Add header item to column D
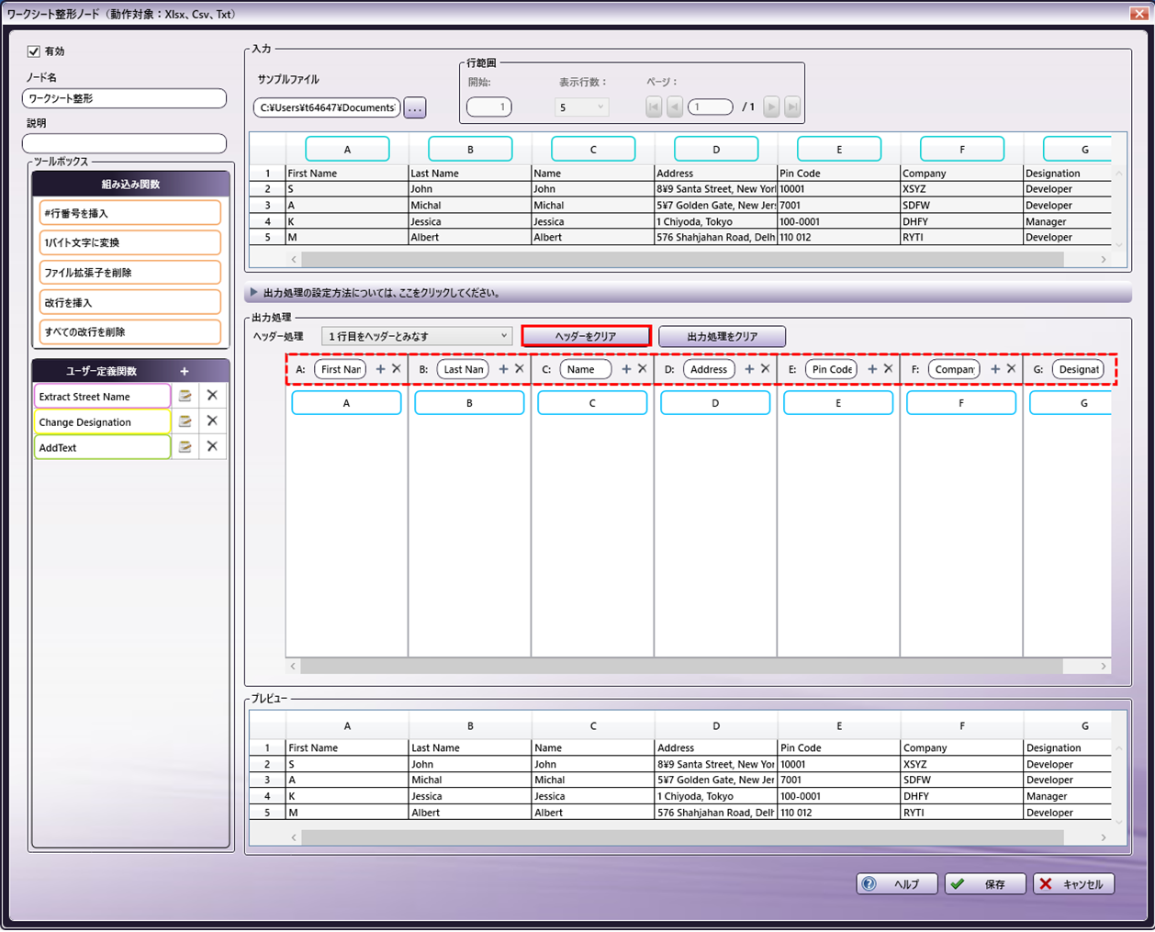 click(749, 369)
